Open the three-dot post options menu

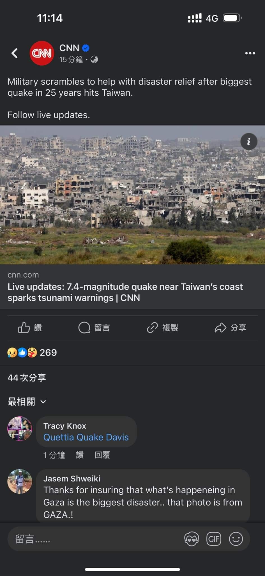pyautogui.click(x=250, y=53)
